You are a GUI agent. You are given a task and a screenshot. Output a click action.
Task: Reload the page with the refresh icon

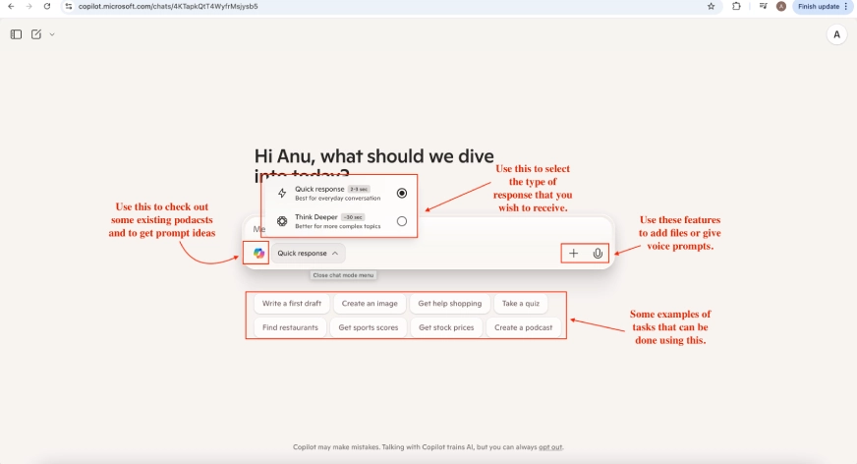click(47, 7)
